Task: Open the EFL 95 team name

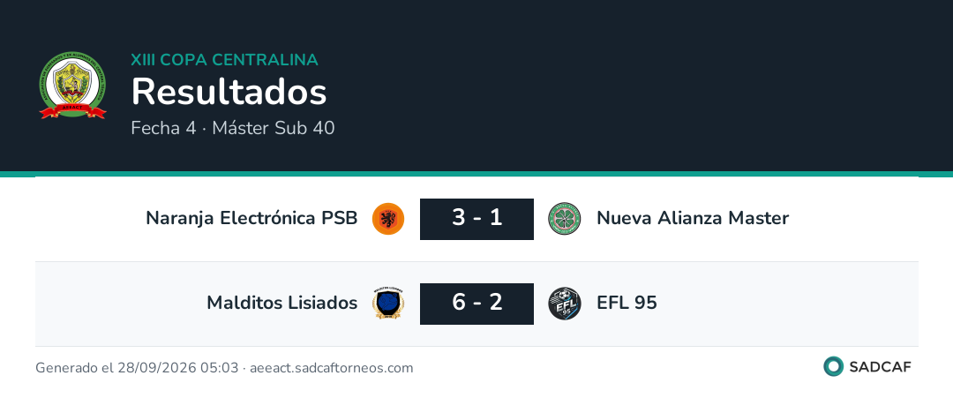Action: [627, 303]
